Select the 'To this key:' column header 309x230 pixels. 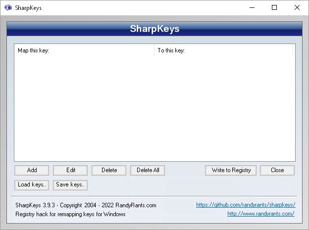pos(223,50)
